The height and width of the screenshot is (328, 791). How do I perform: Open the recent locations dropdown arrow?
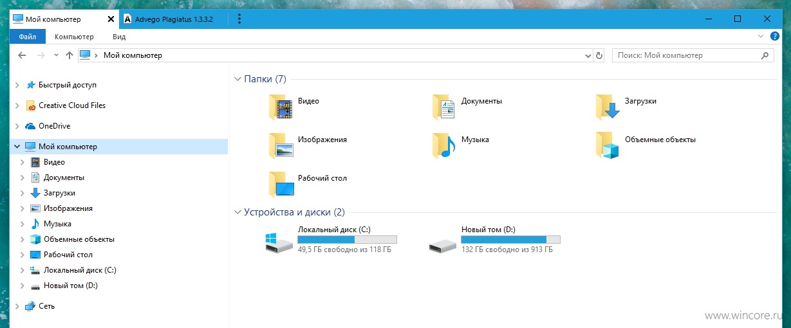pyautogui.click(x=56, y=55)
